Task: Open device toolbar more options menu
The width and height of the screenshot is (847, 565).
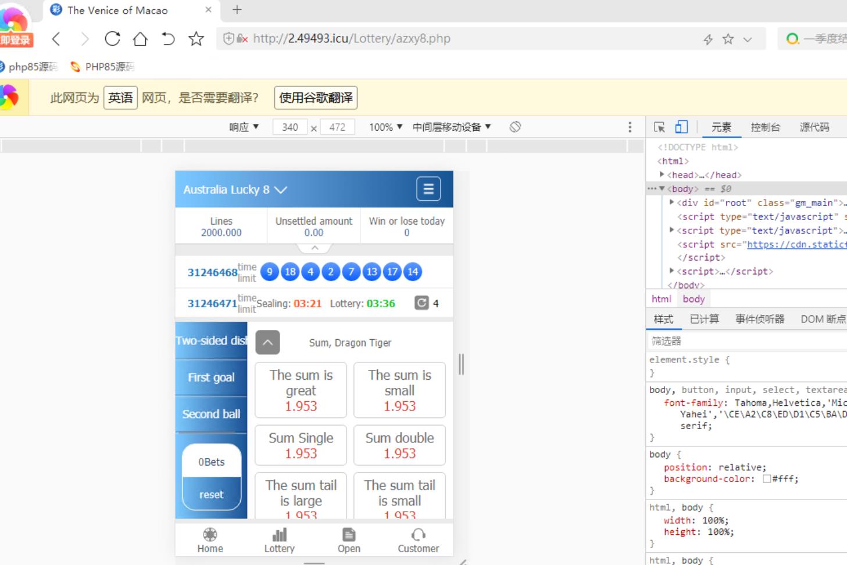Action: [x=630, y=127]
